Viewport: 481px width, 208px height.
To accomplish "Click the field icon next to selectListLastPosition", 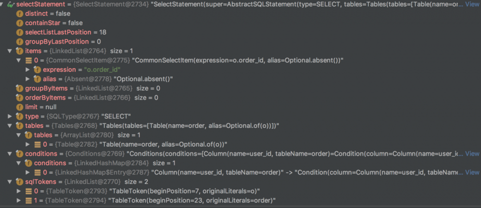I will point(20,32).
